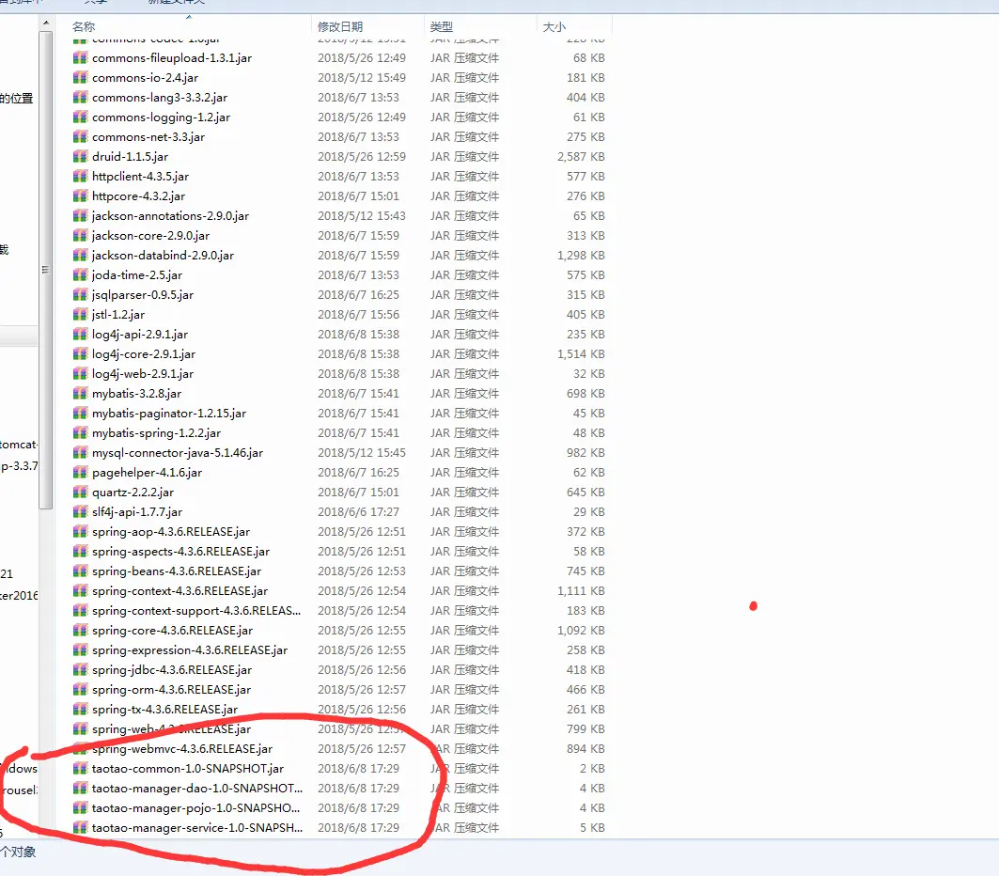
Task: Click the 1,111 KB size of spring-context
Action: tap(581, 591)
